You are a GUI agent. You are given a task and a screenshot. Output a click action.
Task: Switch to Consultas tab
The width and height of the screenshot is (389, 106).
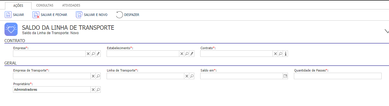tap(45, 5)
